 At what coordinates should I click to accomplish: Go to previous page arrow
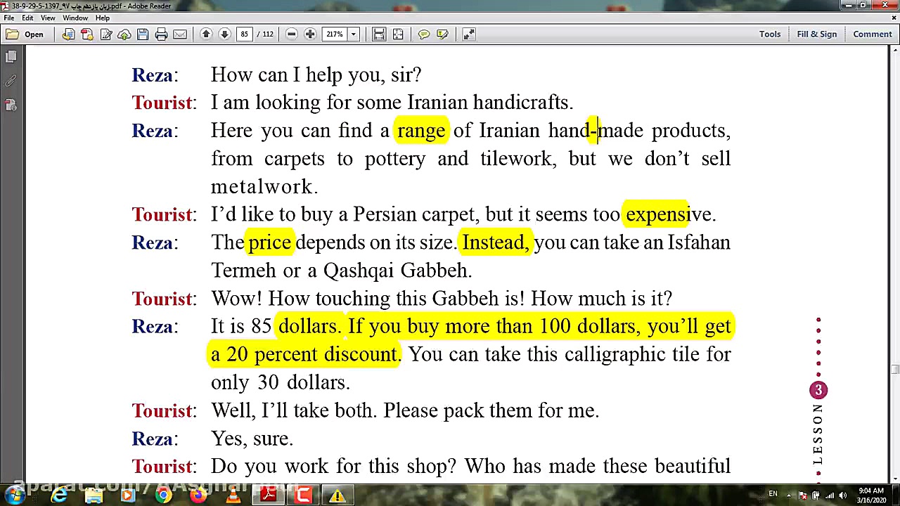click(206, 34)
